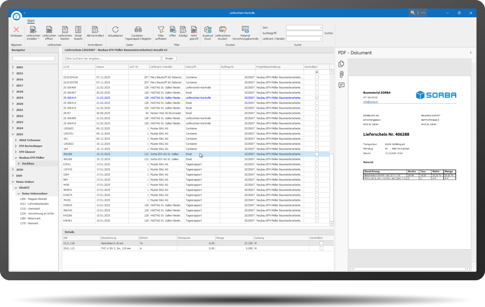Image resolution: width=485 pixels, height=307 pixels.
Task: Click Alle kontrolliert icon
Action: coord(95,30)
